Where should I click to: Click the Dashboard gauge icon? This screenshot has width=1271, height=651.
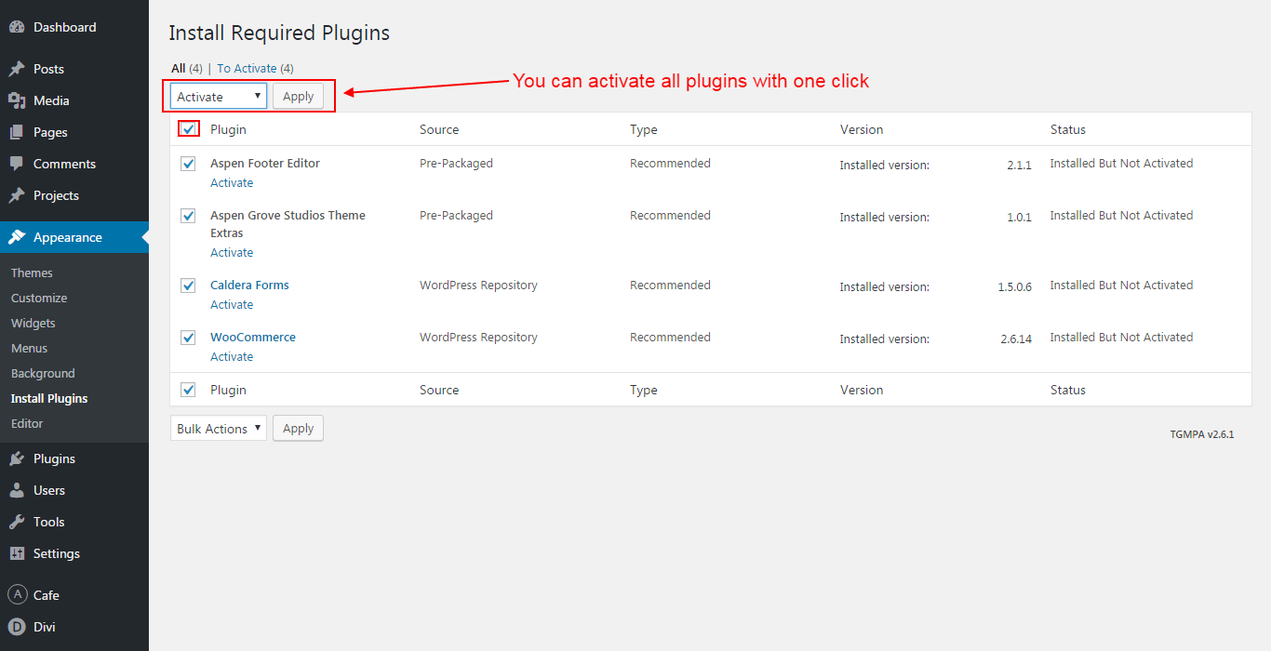17,27
